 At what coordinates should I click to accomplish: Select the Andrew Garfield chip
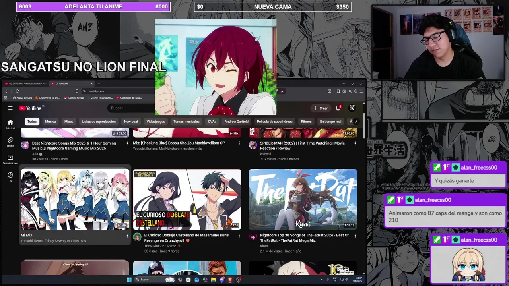pos(236,122)
